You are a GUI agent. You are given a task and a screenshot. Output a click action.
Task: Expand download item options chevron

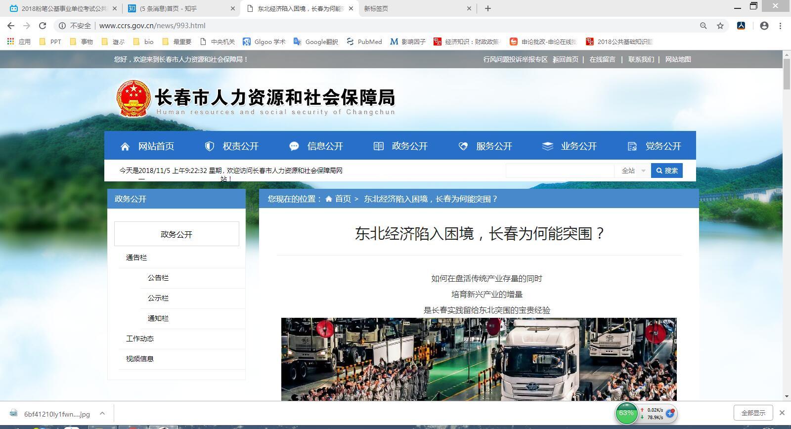coord(102,413)
